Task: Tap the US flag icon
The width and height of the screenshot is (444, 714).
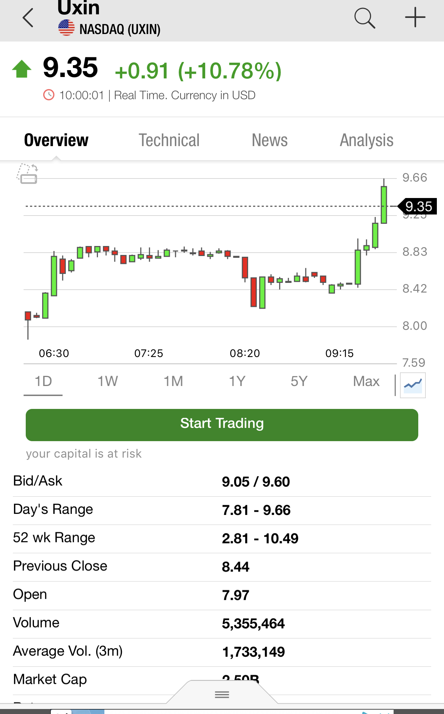Action: 66,28
